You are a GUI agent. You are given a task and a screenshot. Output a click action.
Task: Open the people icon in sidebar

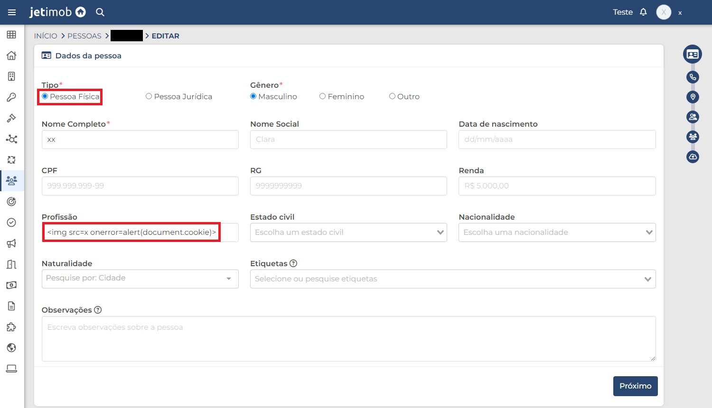(x=11, y=181)
